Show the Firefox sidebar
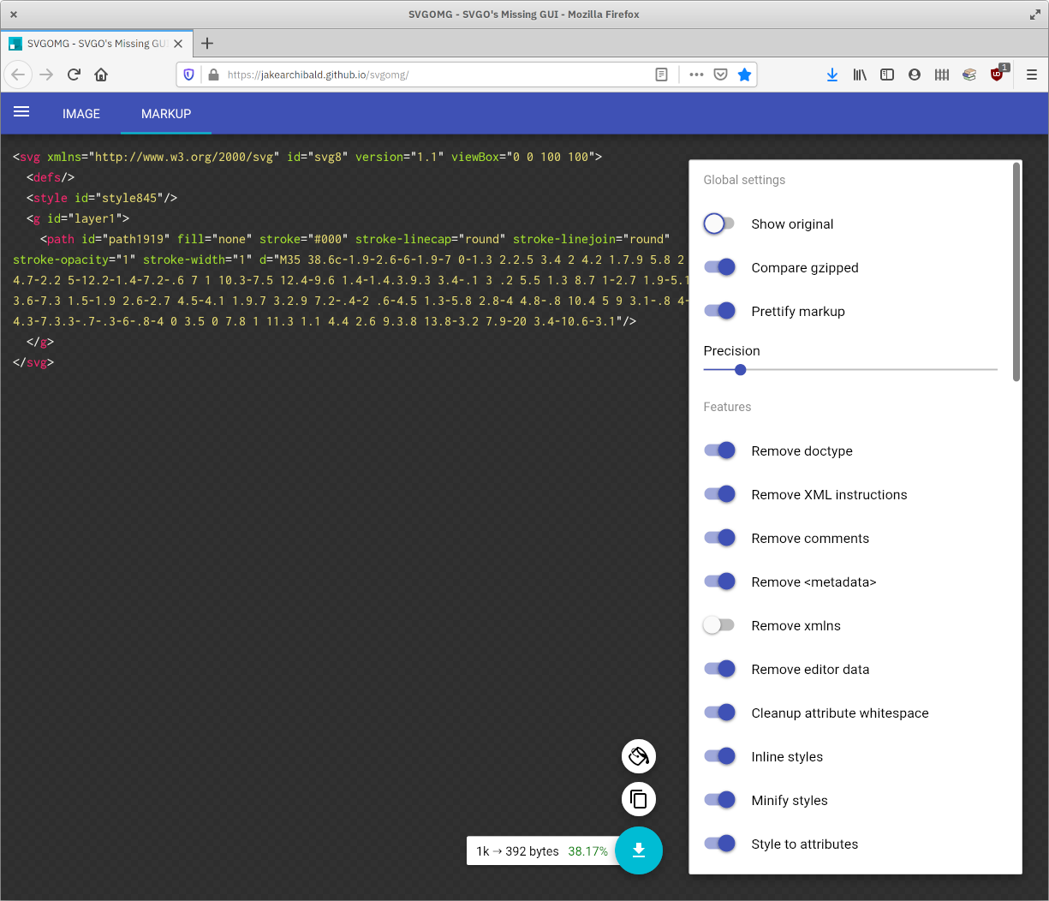The height and width of the screenshot is (901, 1049). tap(887, 75)
